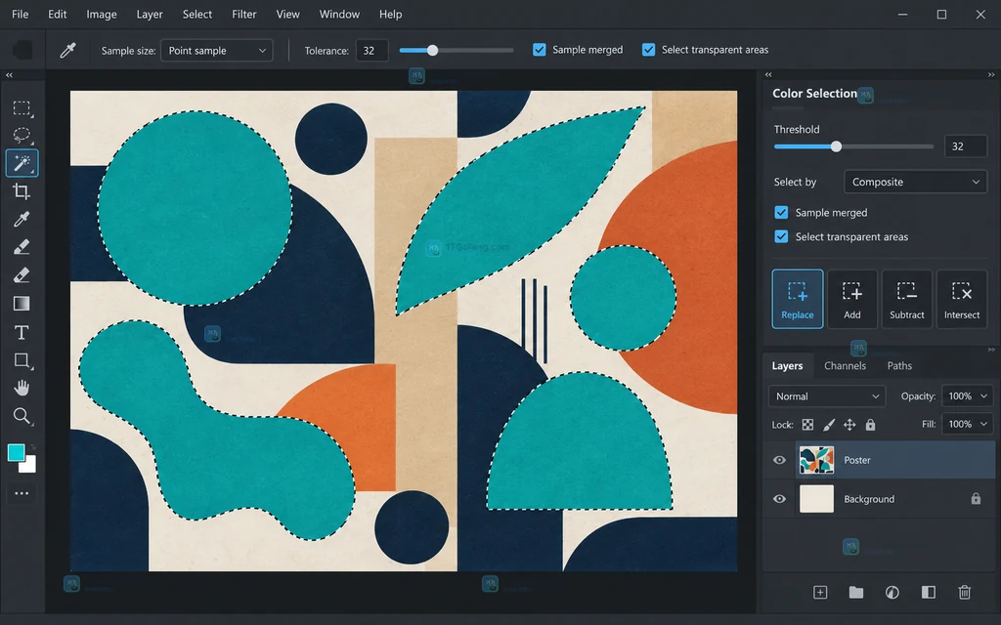Switch to the Channels tab
This screenshot has width=1001, height=625.
[845, 365]
